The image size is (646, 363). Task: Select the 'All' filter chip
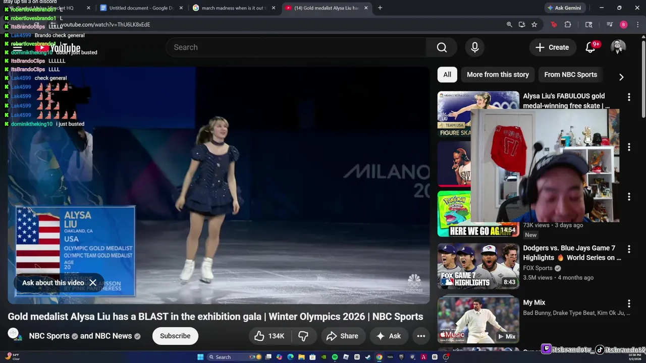click(447, 75)
